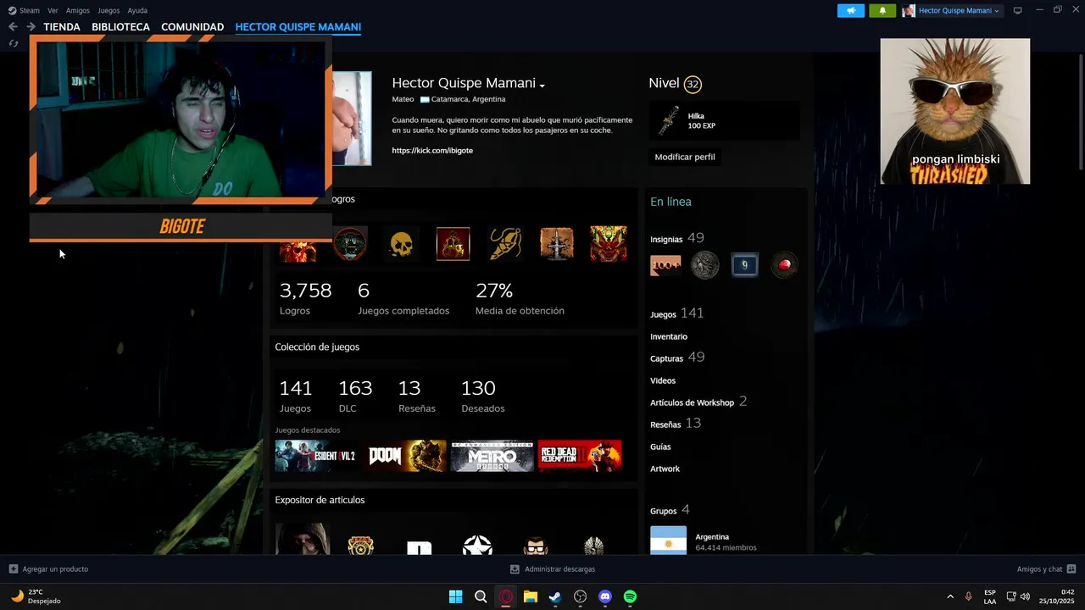Select the sword-in-stone achievement icon
This screenshot has height=610, width=1085.
point(557,244)
